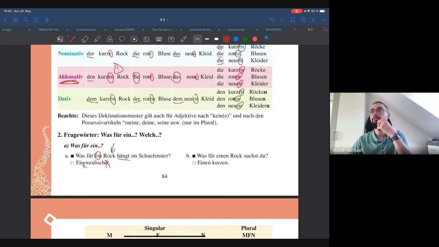Start audio recording with the microphone icon
Screen dimensions: 439x247
pos(47,20)
